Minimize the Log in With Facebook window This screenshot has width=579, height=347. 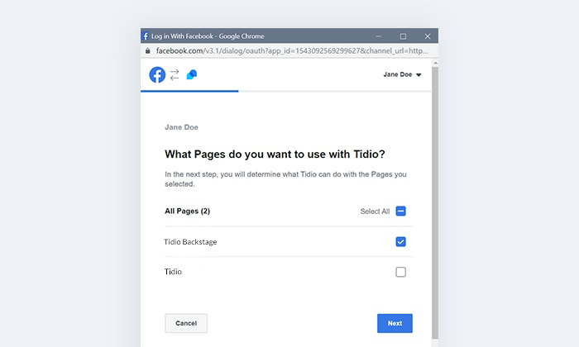tap(379, 36)
